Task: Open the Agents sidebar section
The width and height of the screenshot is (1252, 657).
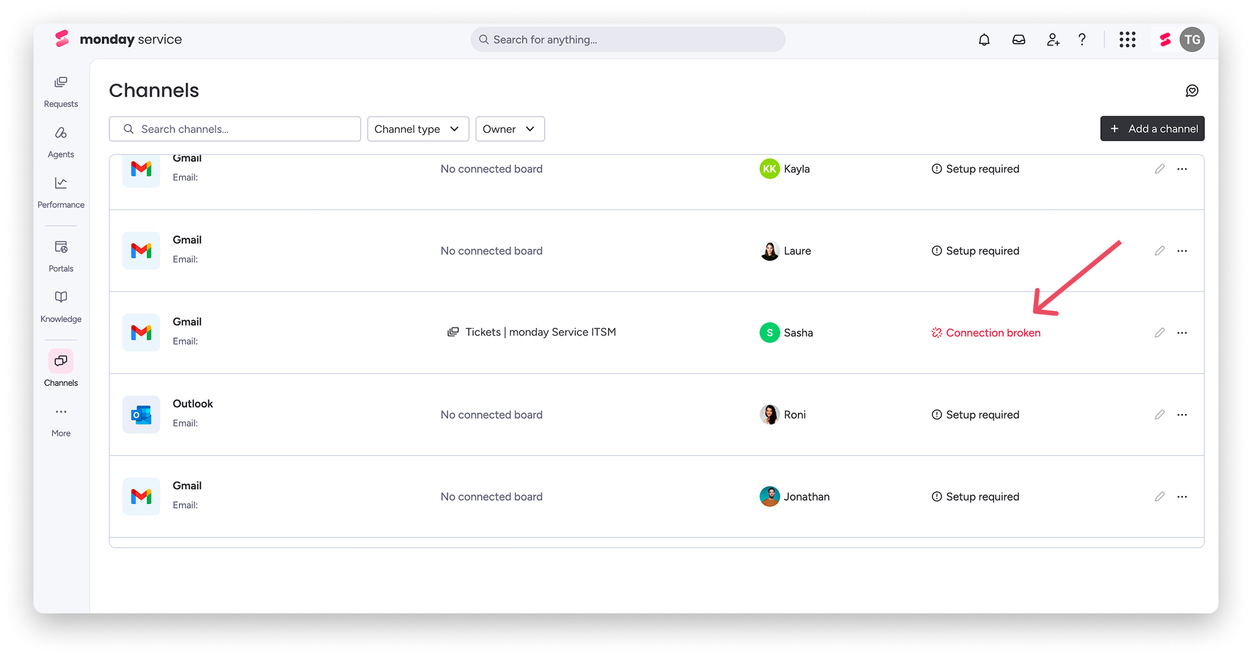Action: pyautogui.click(x=61, y=142)
